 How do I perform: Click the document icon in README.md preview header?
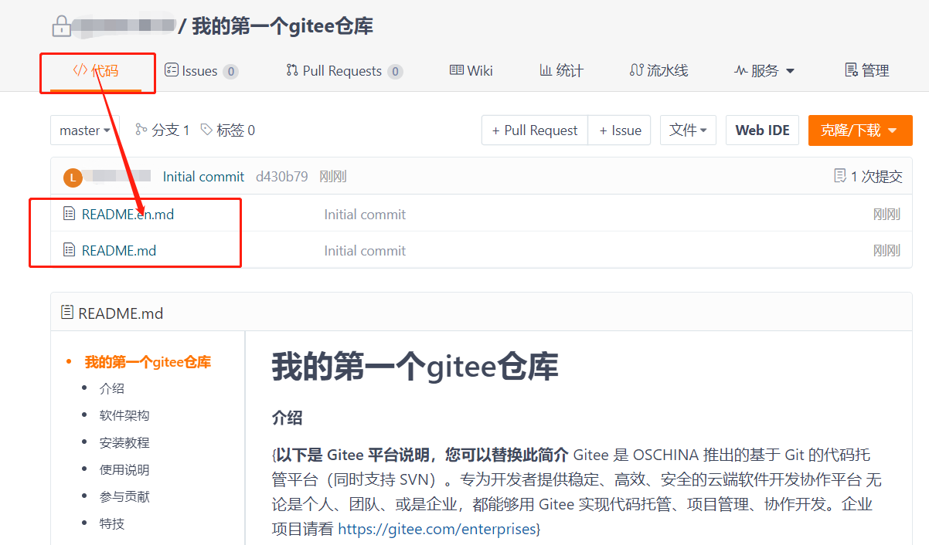click(67, 313)
